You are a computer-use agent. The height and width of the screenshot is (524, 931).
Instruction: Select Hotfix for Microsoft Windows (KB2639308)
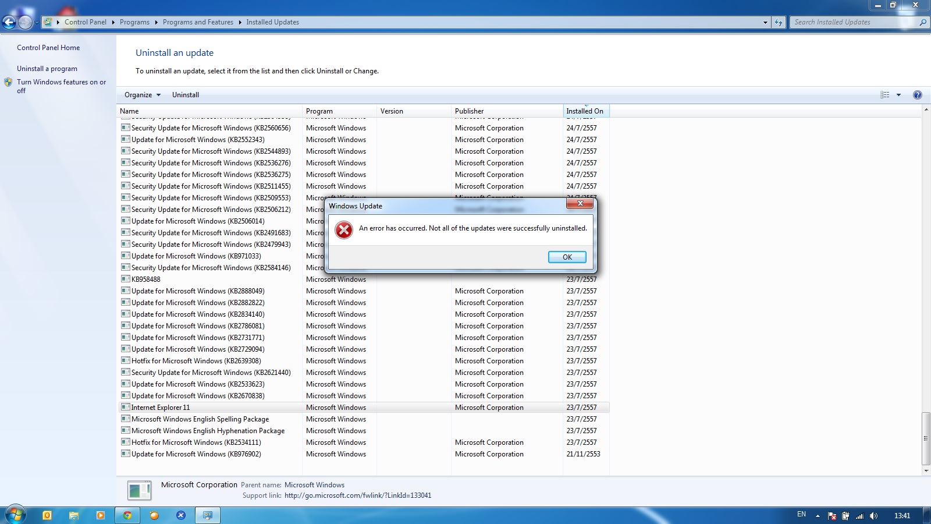pos(196,361)
